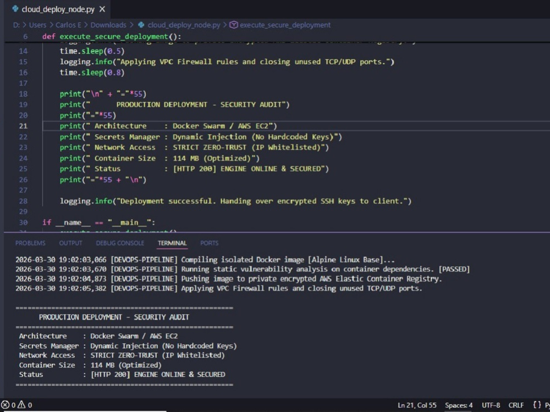Screen dimensions: 550x412
Task: Click the time.sleep(0.5) code line
Action: (92, 51)
